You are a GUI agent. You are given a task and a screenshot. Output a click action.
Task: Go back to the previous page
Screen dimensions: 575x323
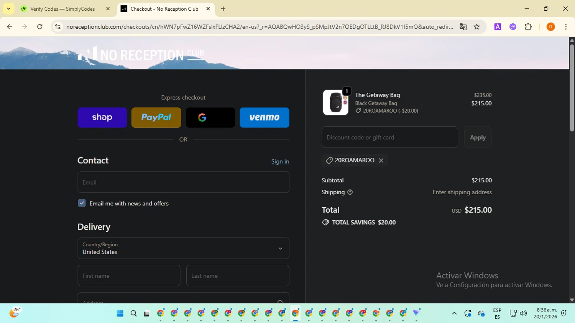pos(10,27)
